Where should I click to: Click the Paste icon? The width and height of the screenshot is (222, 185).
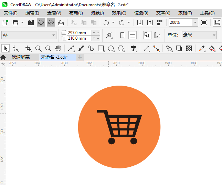(94, 22)
